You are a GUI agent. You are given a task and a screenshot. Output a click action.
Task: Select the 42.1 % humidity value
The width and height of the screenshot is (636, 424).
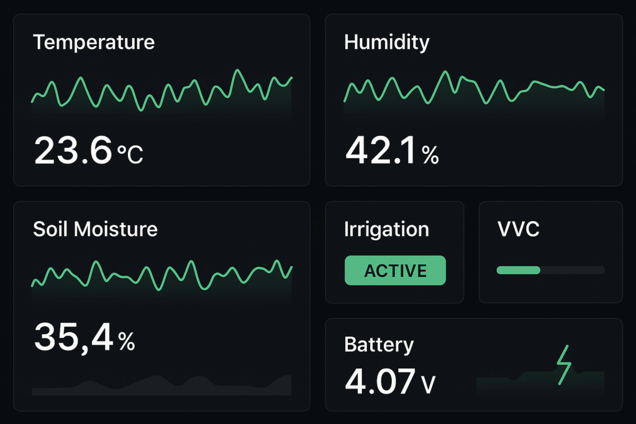click(392, 150)
